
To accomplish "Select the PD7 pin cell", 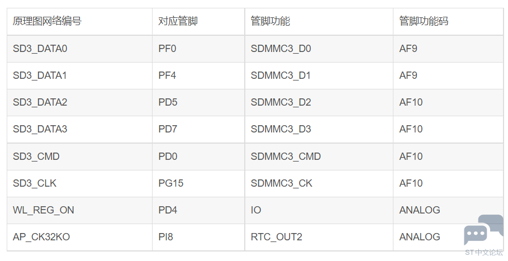I will coord(198,129).
